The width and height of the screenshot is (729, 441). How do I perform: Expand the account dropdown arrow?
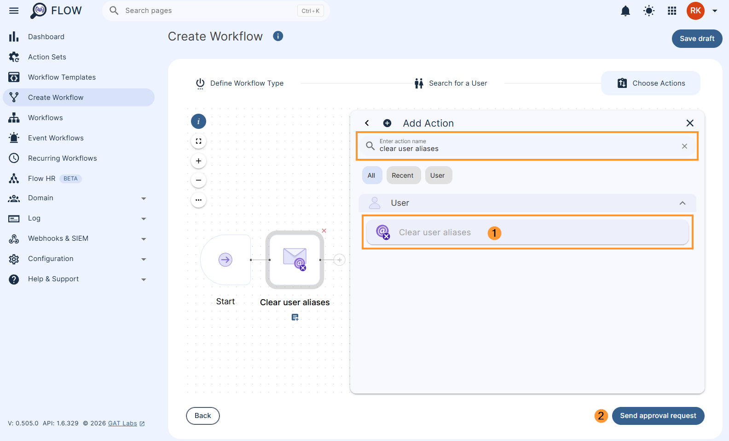(715, 11)
